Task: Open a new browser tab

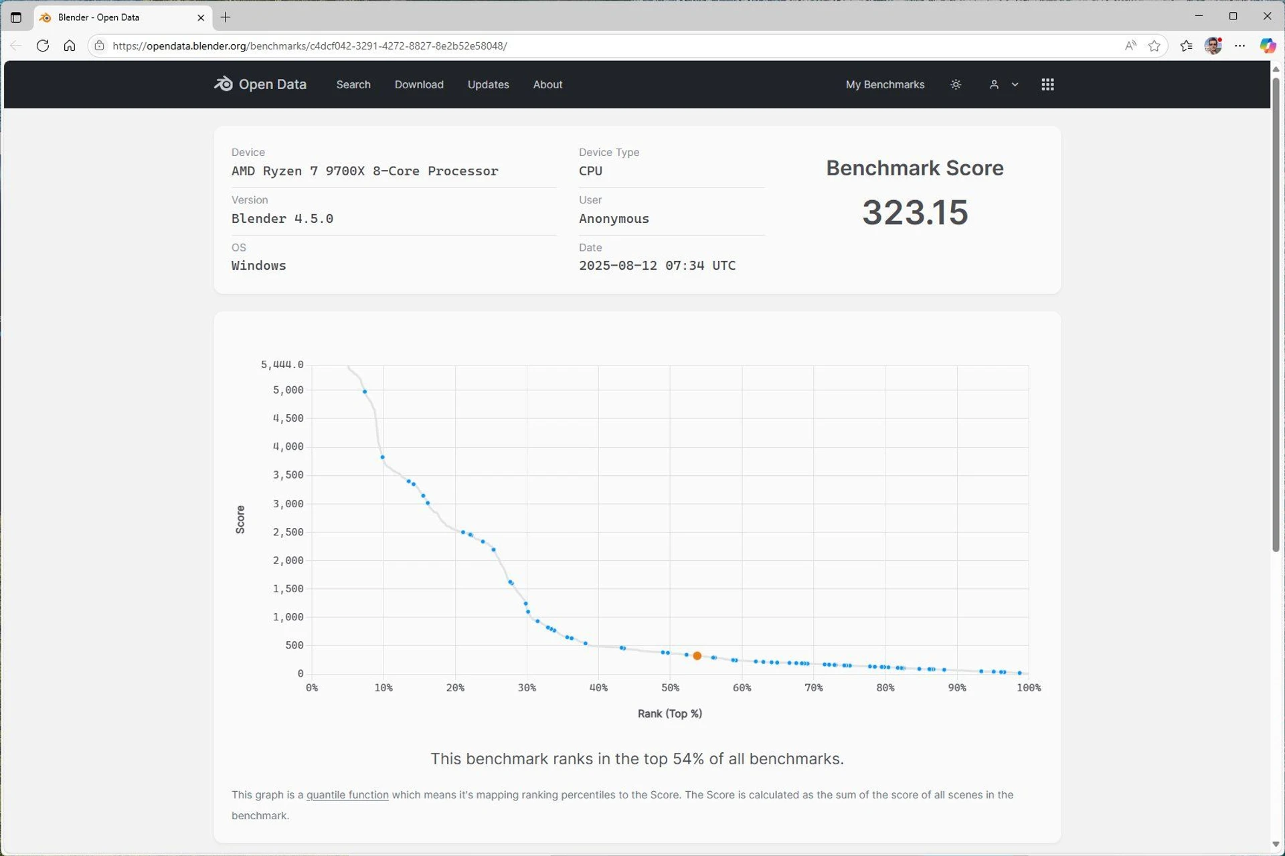Action: coord(226,17)
